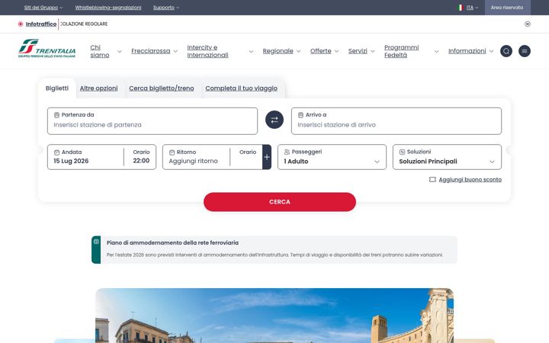Click the Partenza da station input

click(152, 121)
